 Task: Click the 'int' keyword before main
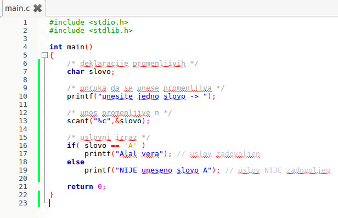point(56,47)
